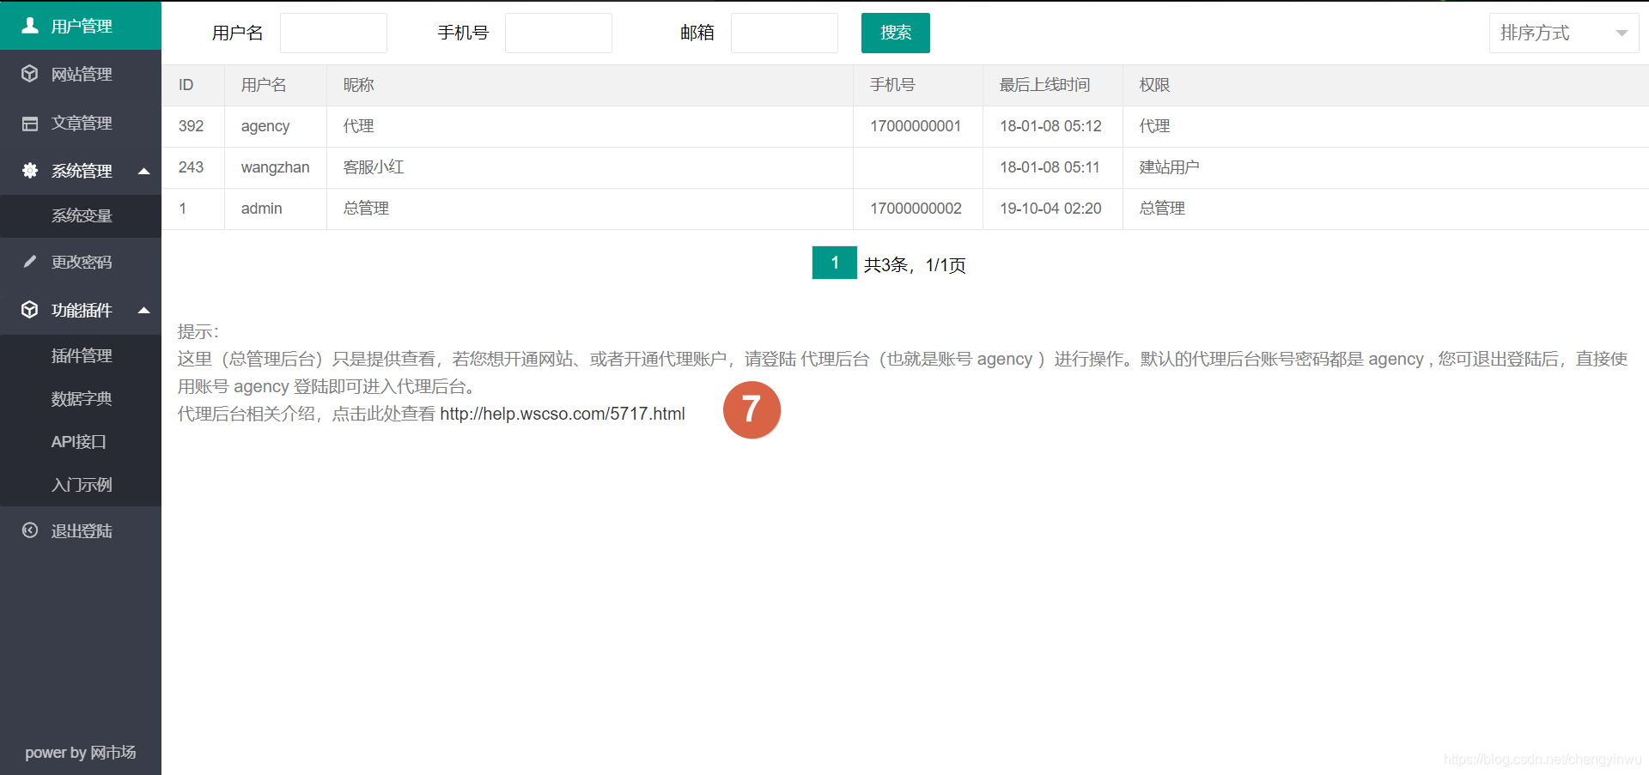This screenshot has width=1649, height=775.
Task: Collapse the 功能插件 submenu arrow
Action: point(144,310)
